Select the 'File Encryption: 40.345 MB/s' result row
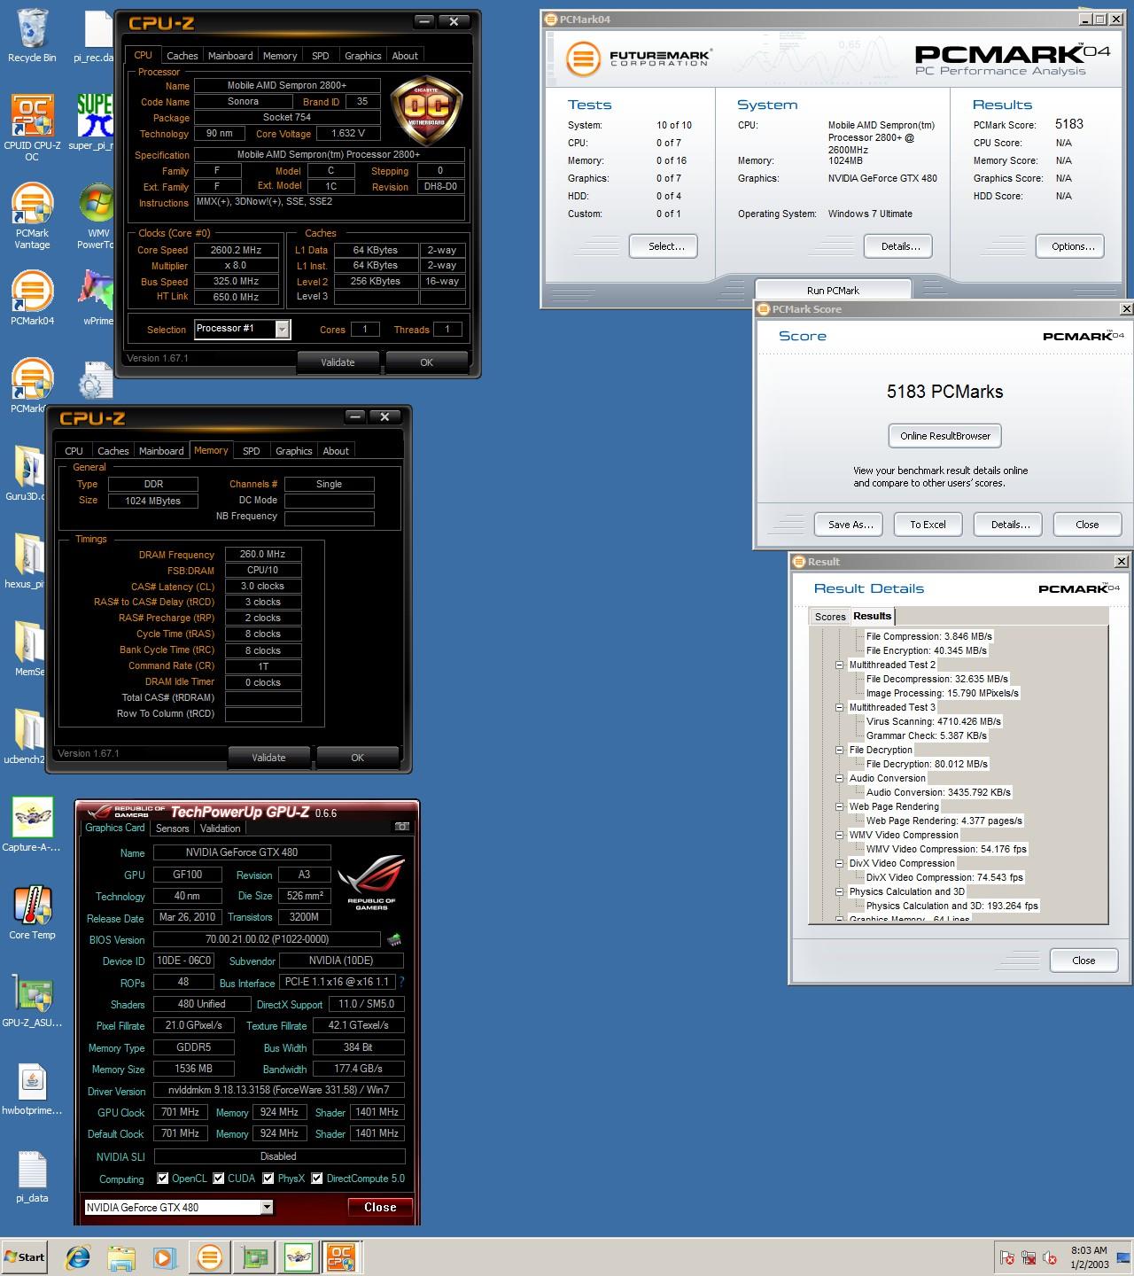 [x=927, y=650]
